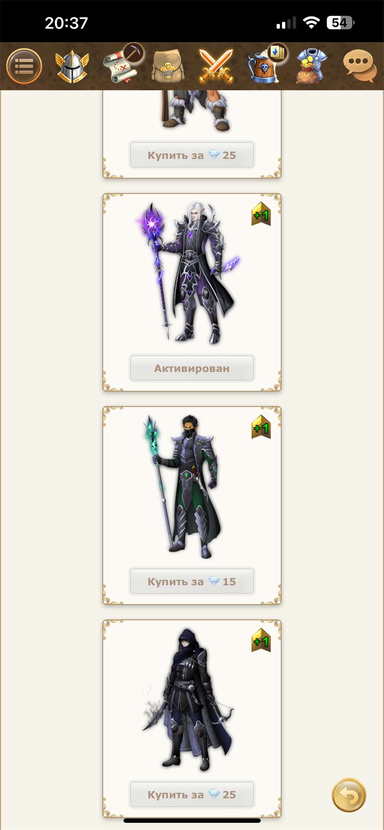This screenshot has width=384, height=830.
Task: Select the hooded archer character image
Action: pos(188,699)
